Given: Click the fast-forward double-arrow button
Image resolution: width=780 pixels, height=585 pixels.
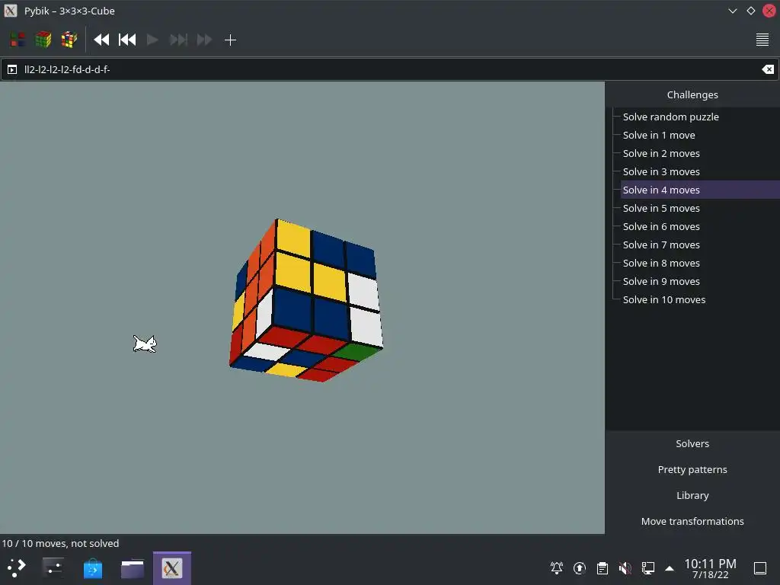Looking at the screenshot, I should [204, 40].
